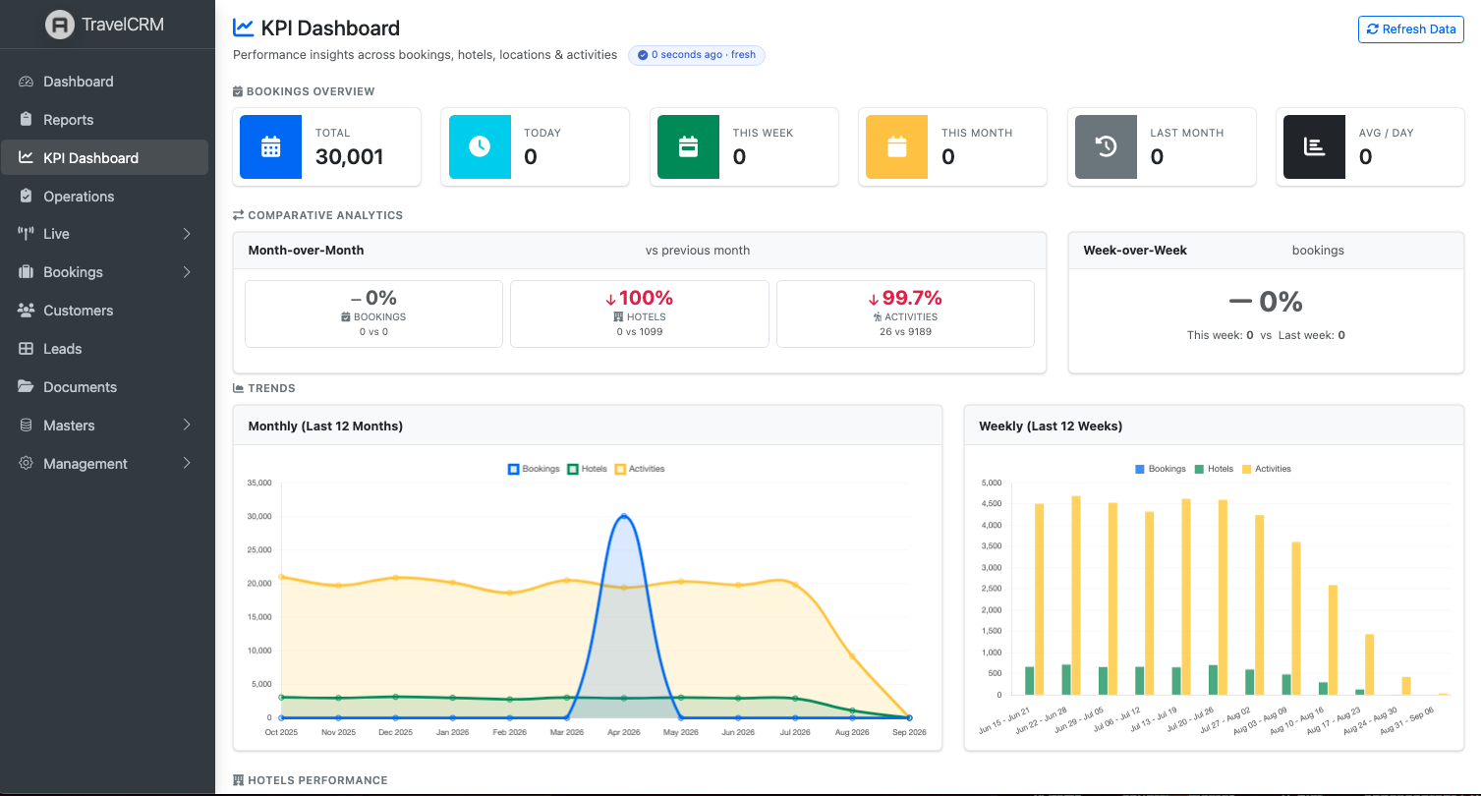Click the TravelCRM logo icon
This screenshot has width=1481, height=796.
60,25
